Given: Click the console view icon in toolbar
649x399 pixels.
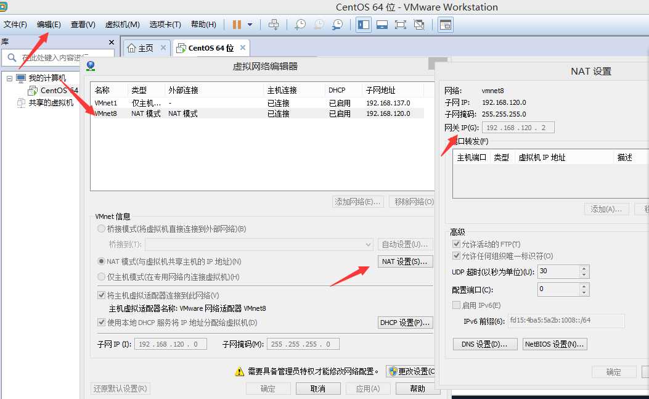Looking at the screenshot, I should (x=446, y=25).
